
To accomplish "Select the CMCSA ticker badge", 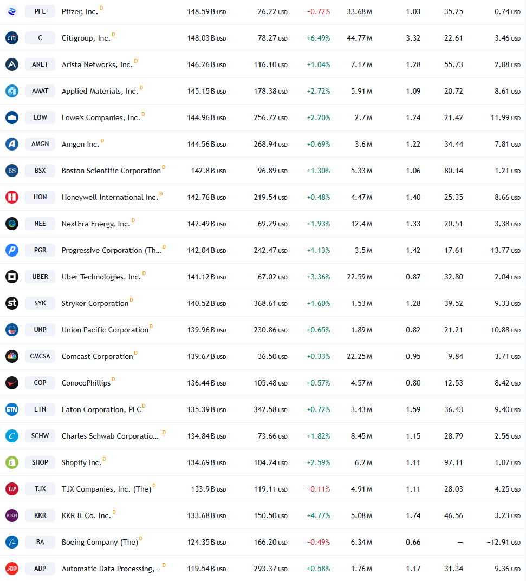I will (40, 356).
